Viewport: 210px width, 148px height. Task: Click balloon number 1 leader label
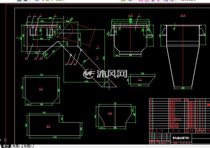29,15
